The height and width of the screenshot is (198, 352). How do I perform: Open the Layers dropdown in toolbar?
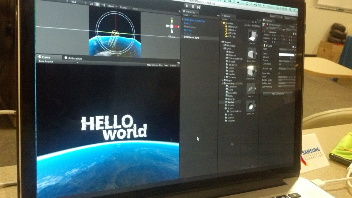(x=276, y=17)
